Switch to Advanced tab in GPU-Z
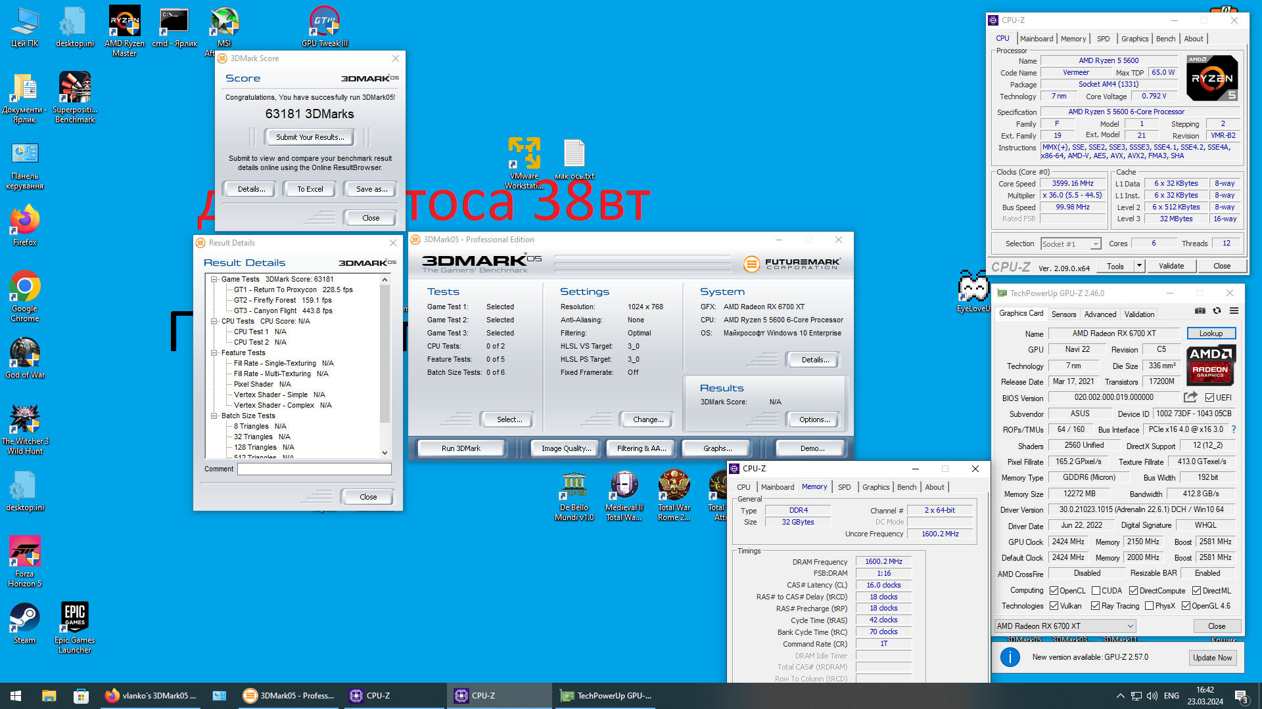This screenshot has width=1262, height=709. pyautogui.click(x=1100, y=314)
